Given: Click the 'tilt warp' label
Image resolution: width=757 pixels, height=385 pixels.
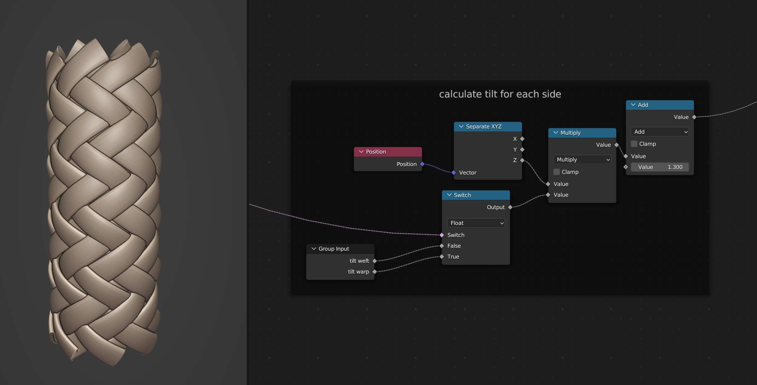Looking at the screenshot, I should [x=358, y=272].
